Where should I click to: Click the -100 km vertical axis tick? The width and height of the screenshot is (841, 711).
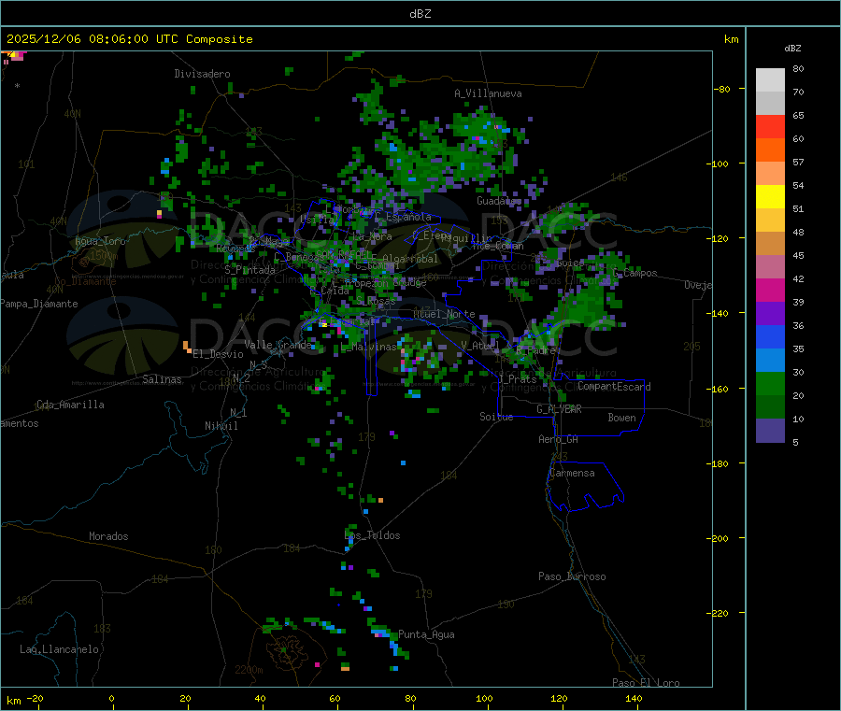click(x=717, y=164)
